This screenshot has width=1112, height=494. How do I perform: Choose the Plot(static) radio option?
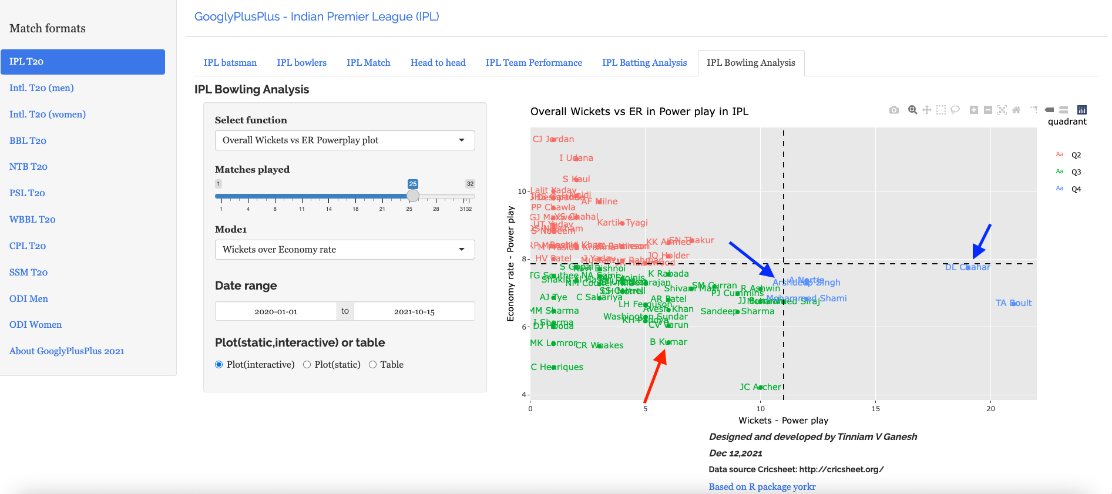[x=307, y=365]
